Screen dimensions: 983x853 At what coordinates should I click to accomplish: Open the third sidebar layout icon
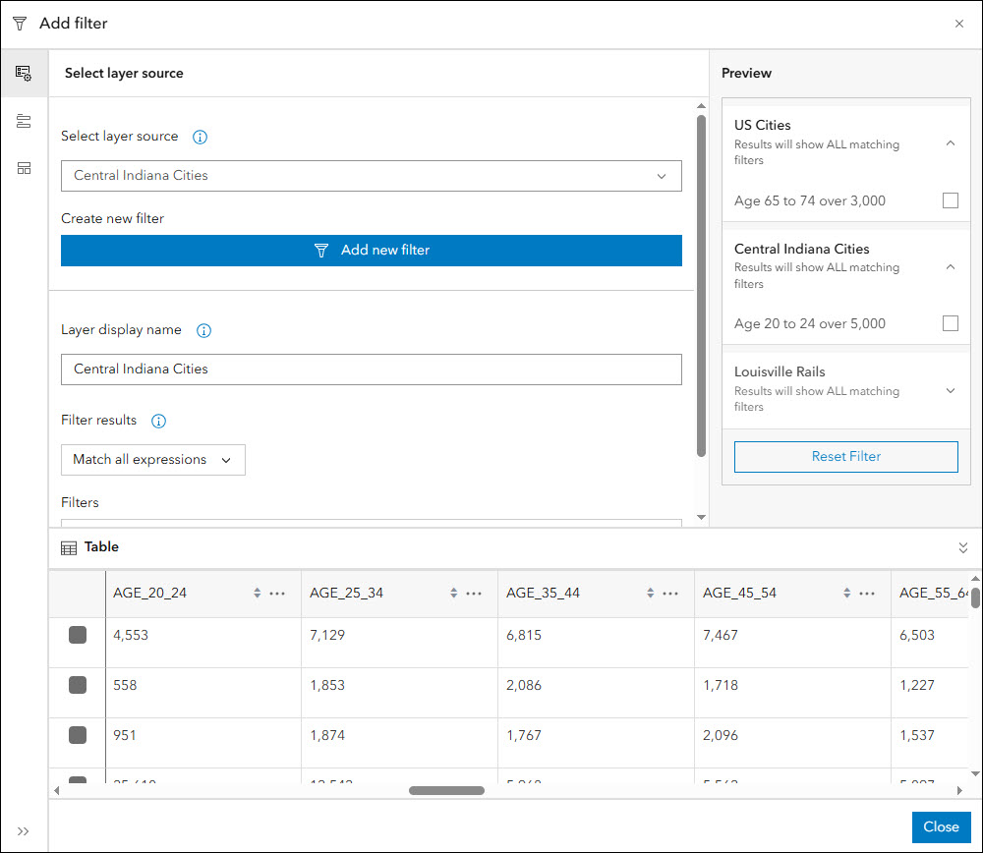point(24,168)
